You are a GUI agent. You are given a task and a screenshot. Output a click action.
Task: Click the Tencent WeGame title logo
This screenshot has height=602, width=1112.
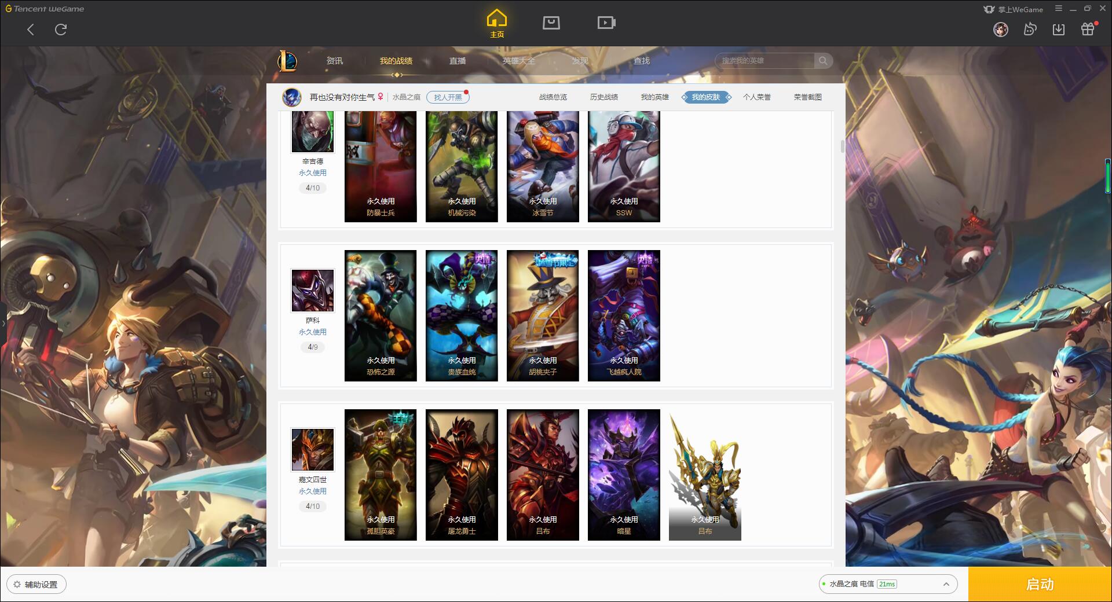tap(45, 9)
